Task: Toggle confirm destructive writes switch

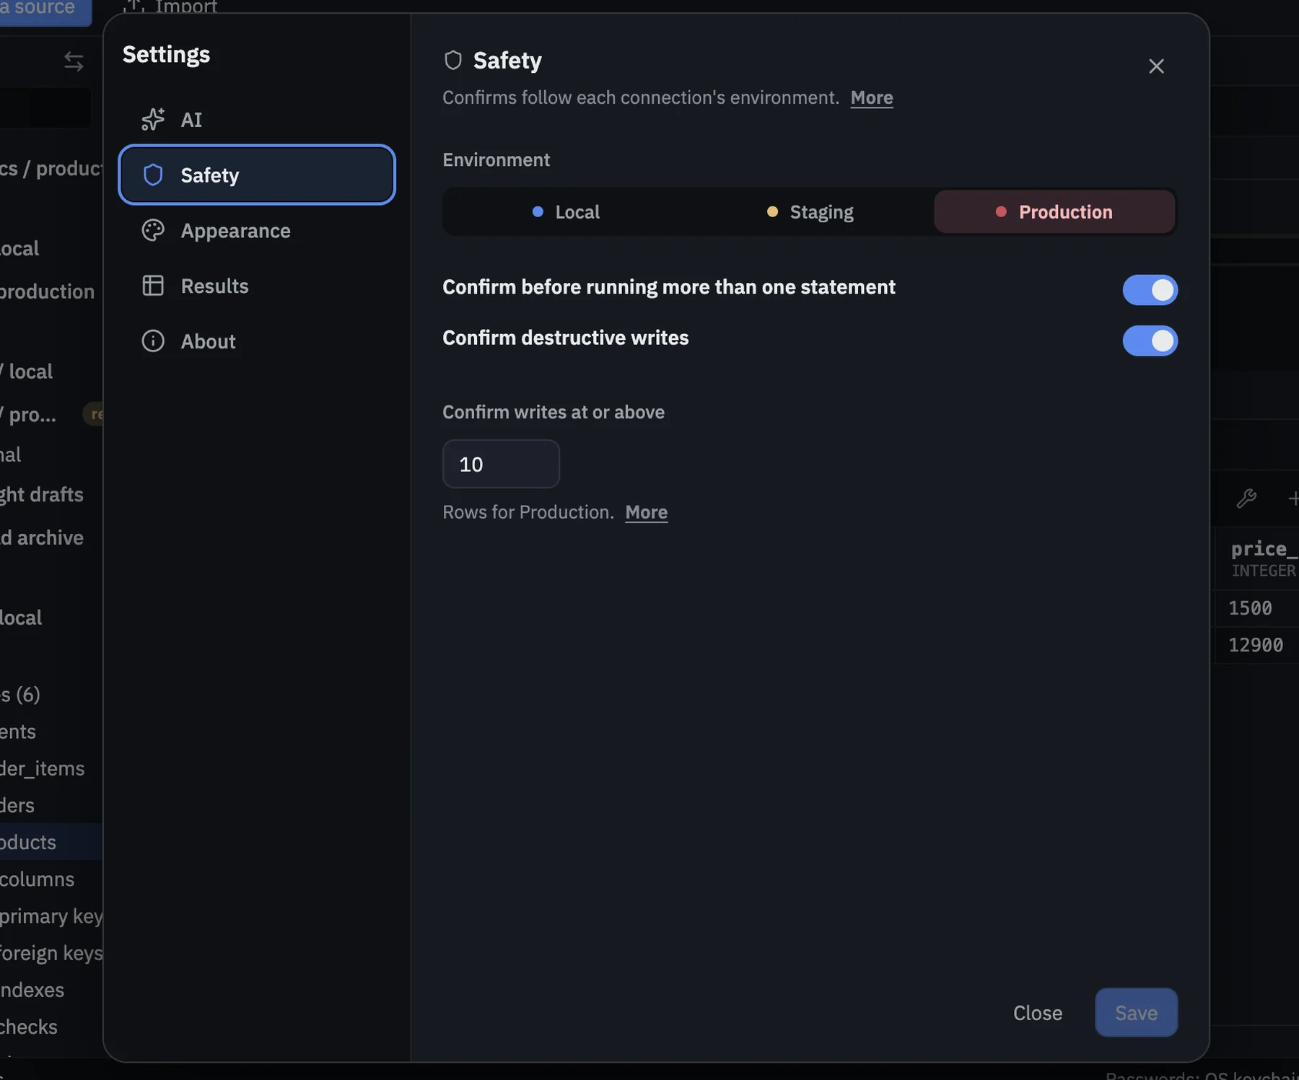Action: (x=1150, y=341)
